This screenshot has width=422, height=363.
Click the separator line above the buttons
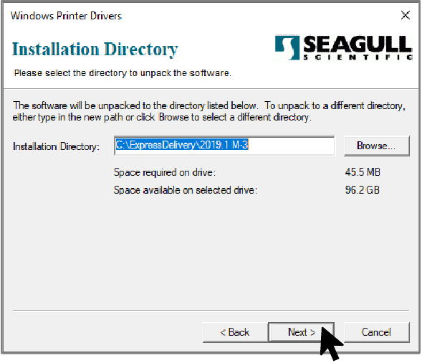211,310
